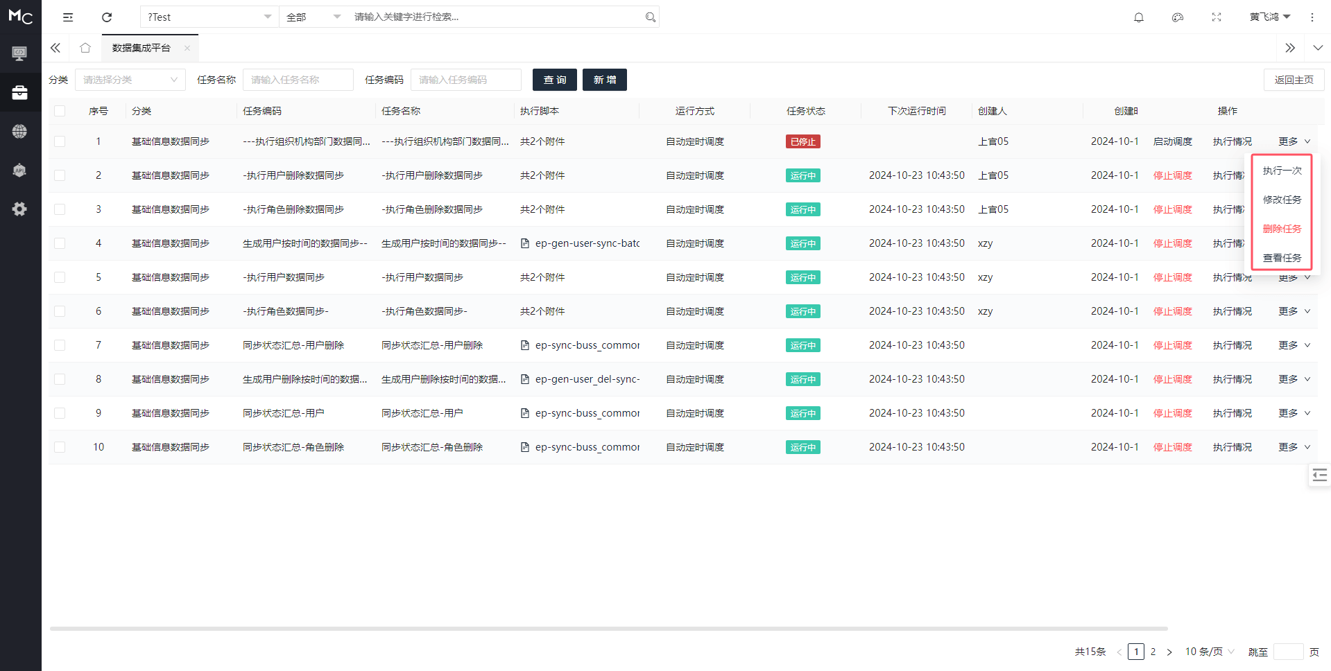Toggle the sidebar menu collapse icon
Viewport: 1331px width, 671px height.
tap(68, 17)
